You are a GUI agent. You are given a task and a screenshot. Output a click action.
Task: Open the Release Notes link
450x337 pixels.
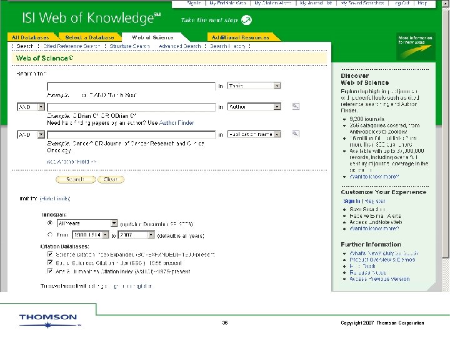pos(367,273)
